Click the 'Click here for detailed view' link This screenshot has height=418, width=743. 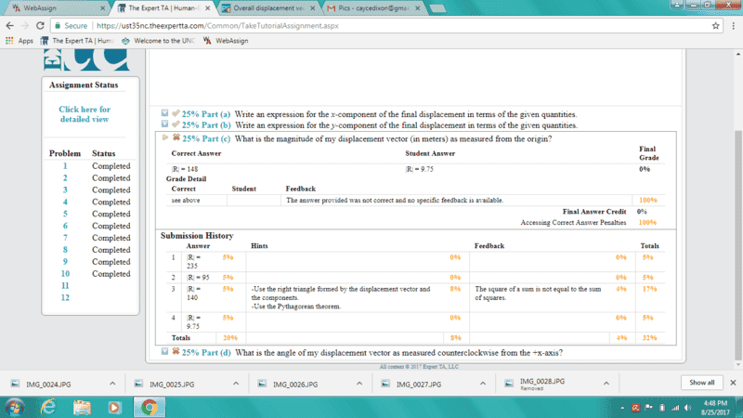pos(85,114)
